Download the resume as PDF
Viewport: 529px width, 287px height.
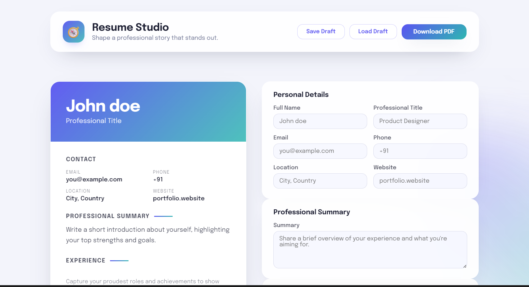point(434,32)
